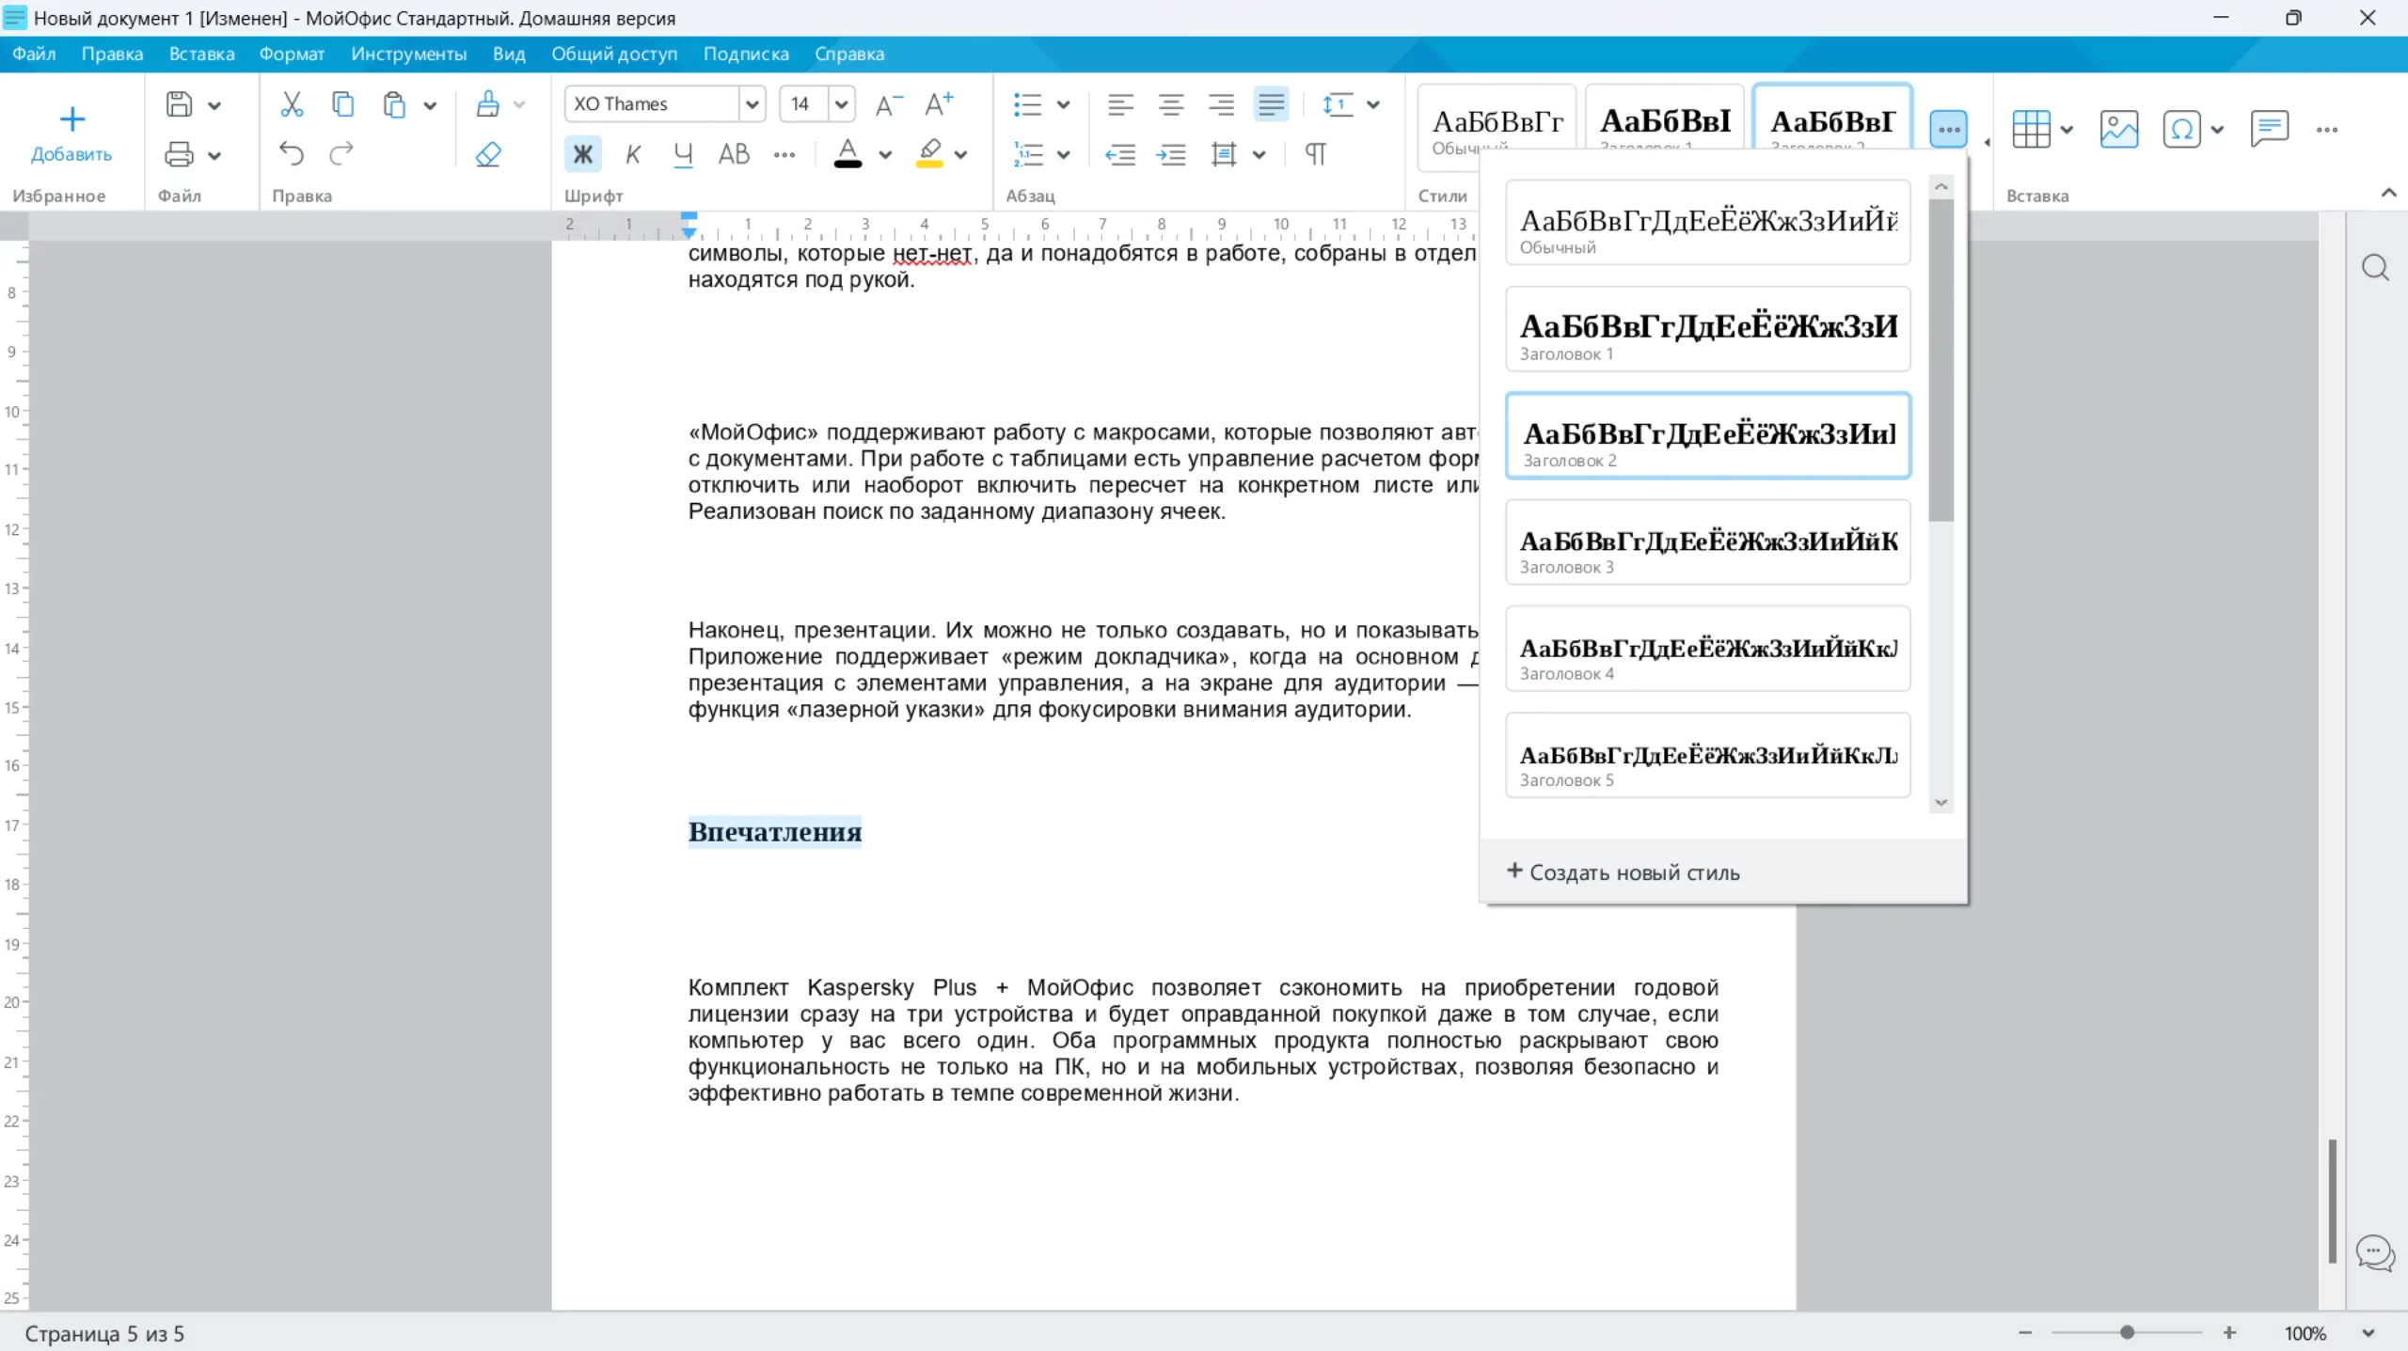Viewport: 2408px width, 1351px height.
Task: Select the Заголовок 3 style
Action: pos(1707,542)
